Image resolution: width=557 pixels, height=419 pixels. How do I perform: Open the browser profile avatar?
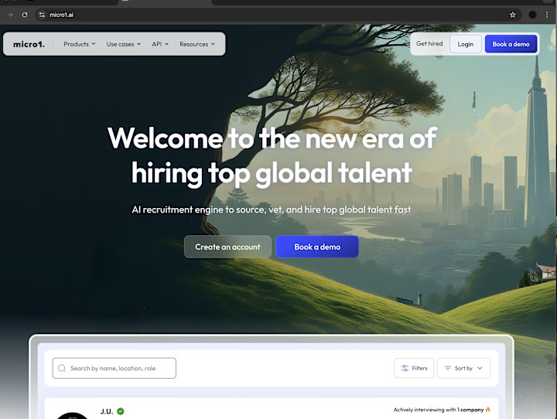pos(532,15)
